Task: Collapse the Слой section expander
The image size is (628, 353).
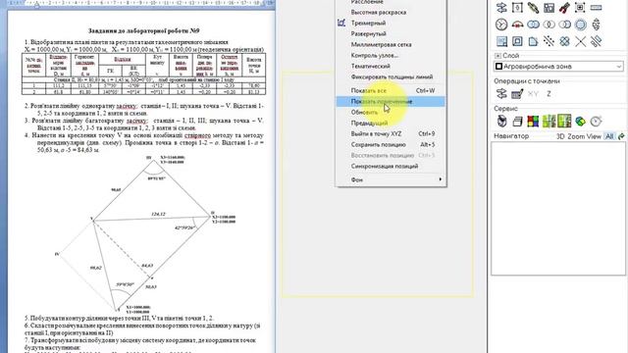Action: (497, 56)
